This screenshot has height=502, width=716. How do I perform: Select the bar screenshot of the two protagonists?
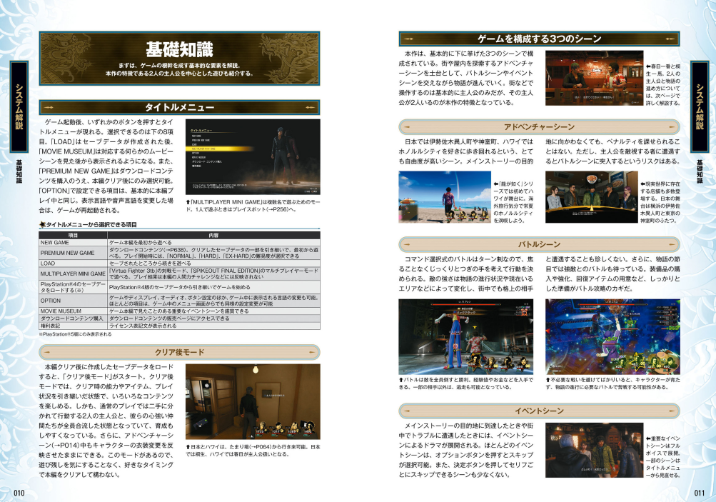pos(594,78)
